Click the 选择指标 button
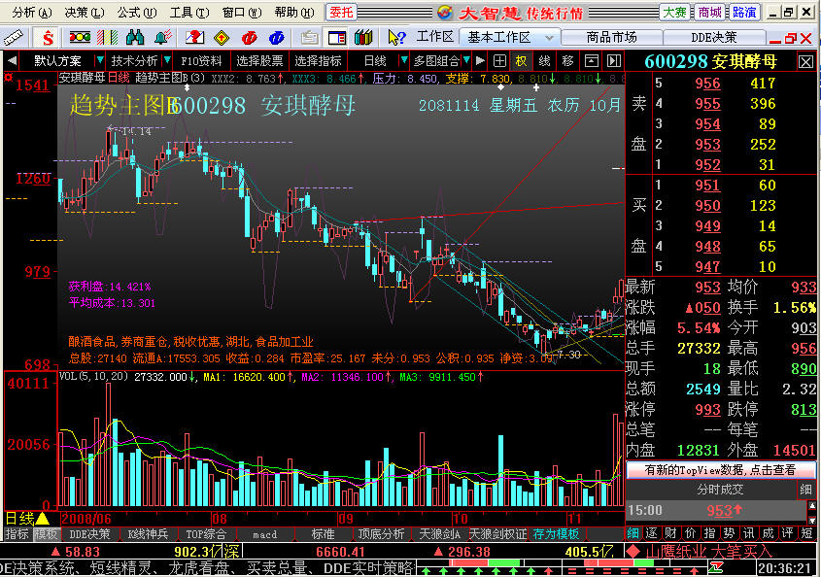821x577 pixels. tap(318, 61)
